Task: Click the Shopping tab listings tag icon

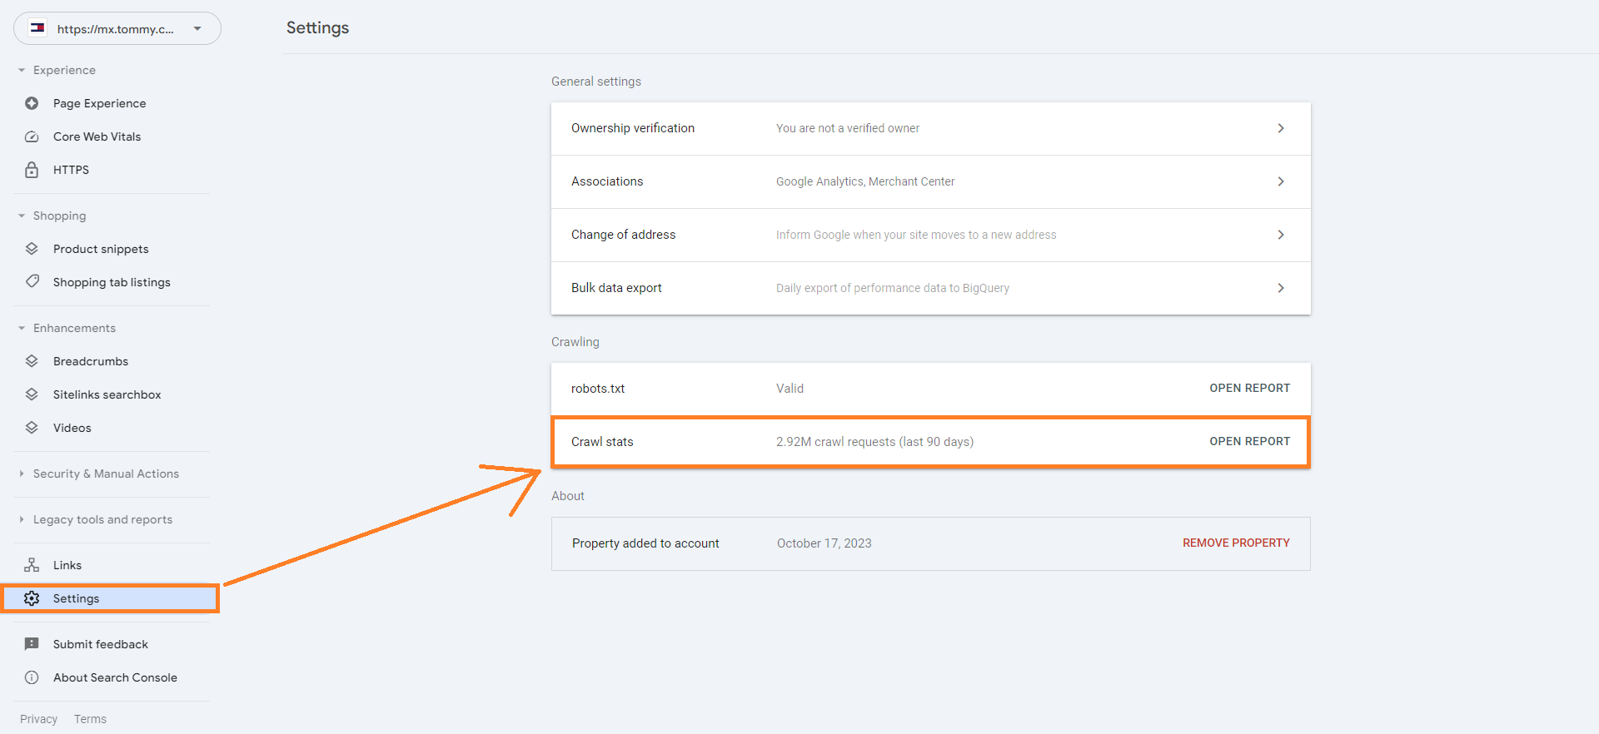Action: (32, 281)
